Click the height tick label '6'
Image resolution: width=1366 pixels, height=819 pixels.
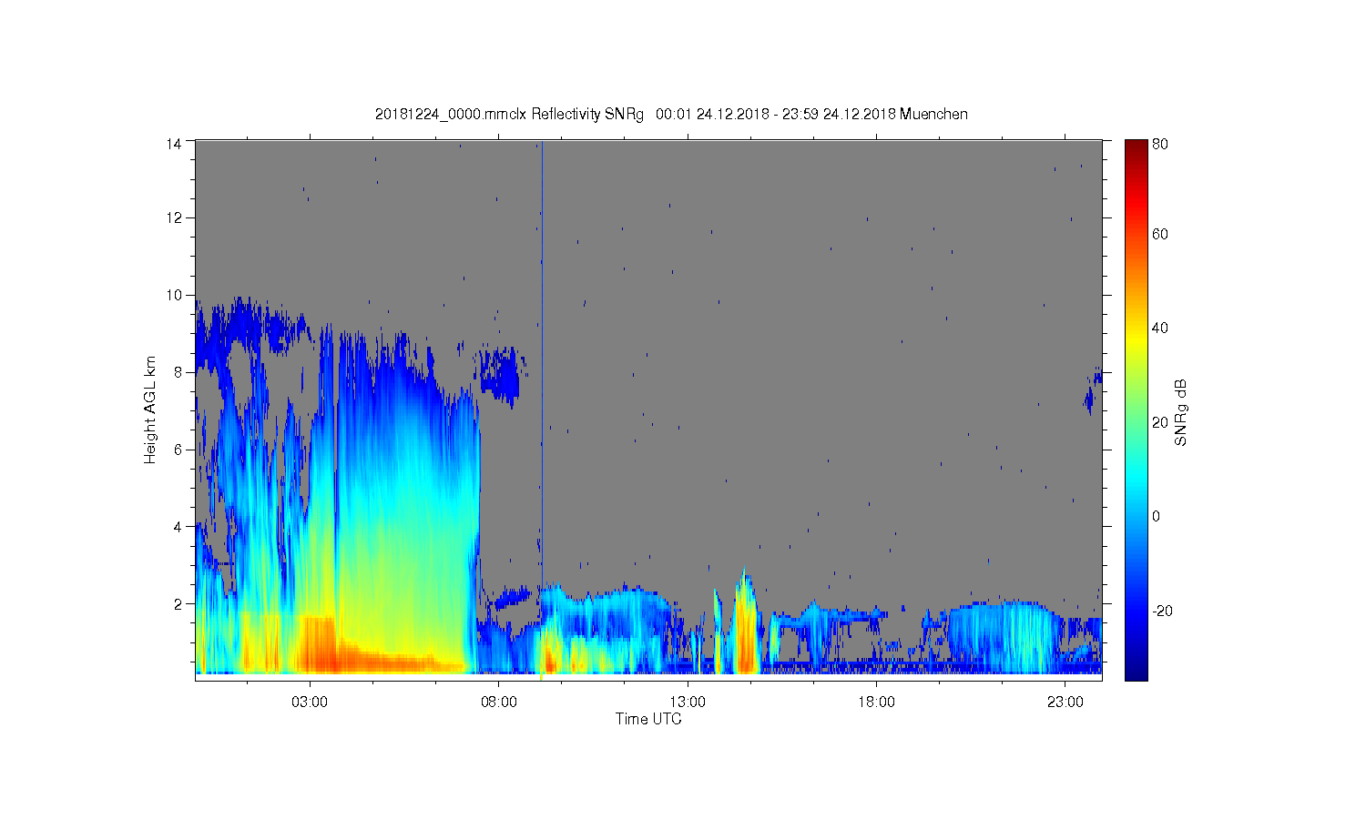(178, 450)
